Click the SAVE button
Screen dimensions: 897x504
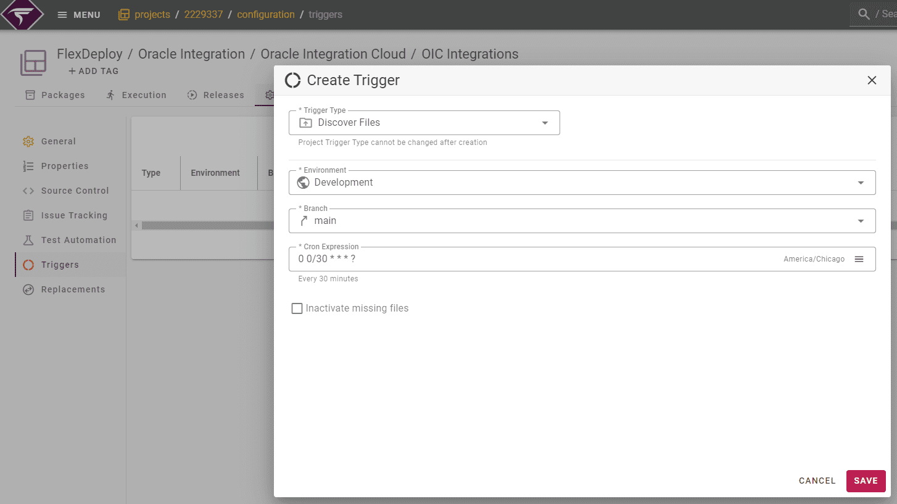866,481
